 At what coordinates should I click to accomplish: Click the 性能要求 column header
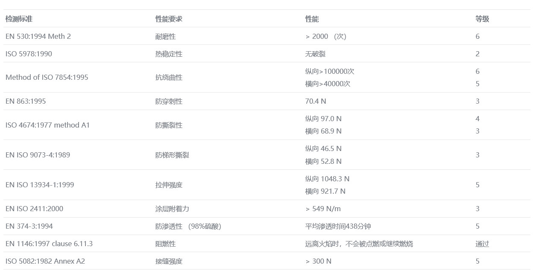click(x=169, y=19)
